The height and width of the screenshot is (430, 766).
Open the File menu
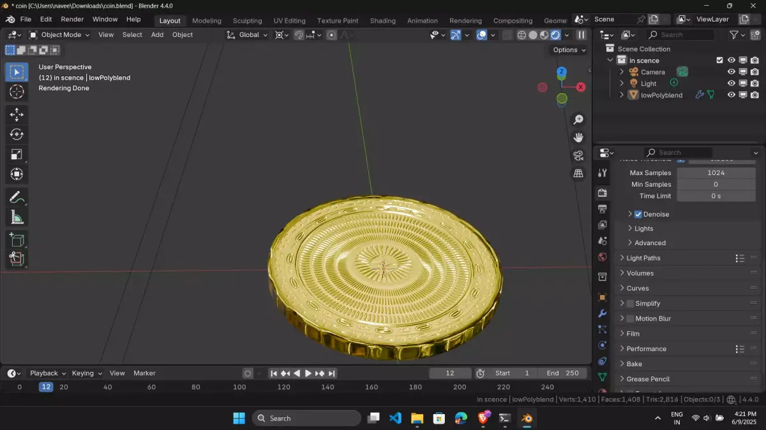(x=26, y=19)
